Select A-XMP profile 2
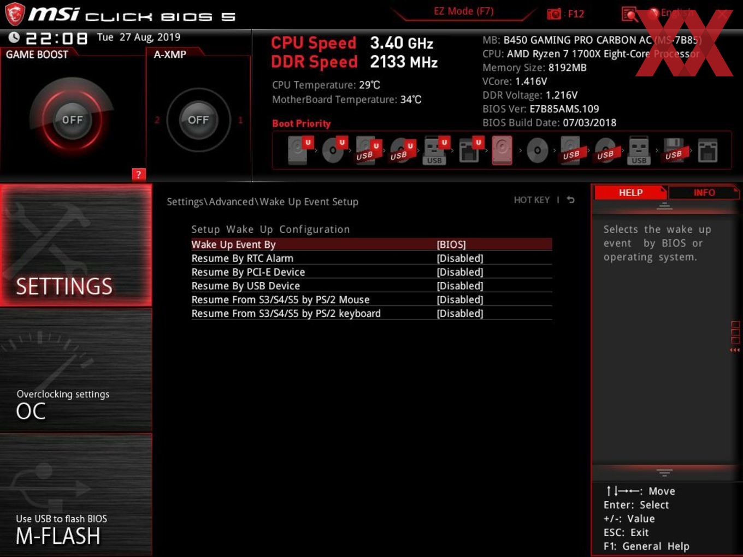This screenshot has height=557, width=743. pyautogui.click(x=157, y=120)
